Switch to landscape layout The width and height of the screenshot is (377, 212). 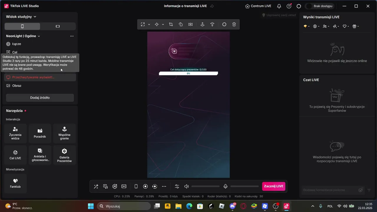58,26
